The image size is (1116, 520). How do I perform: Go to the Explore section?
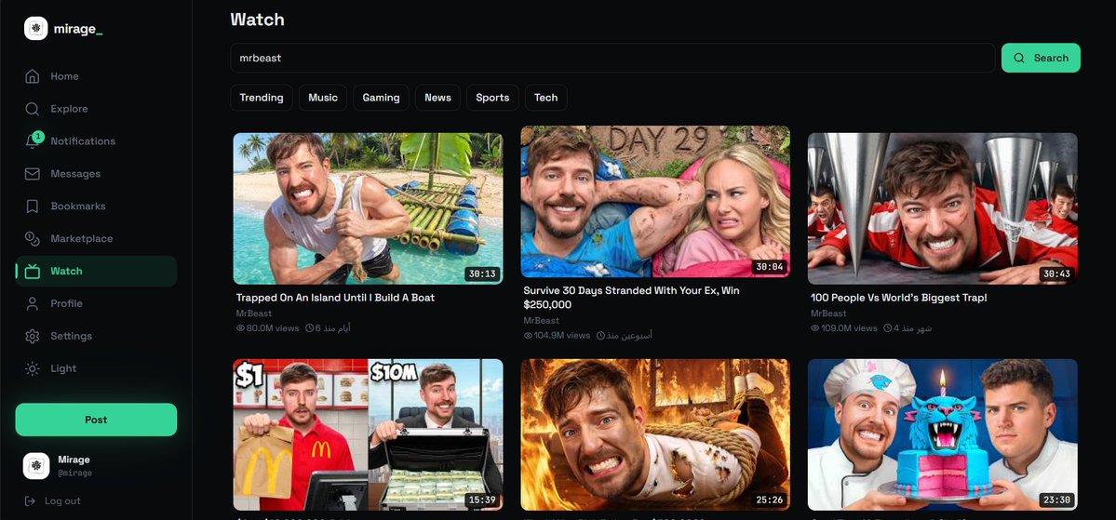tap(96, 109)
